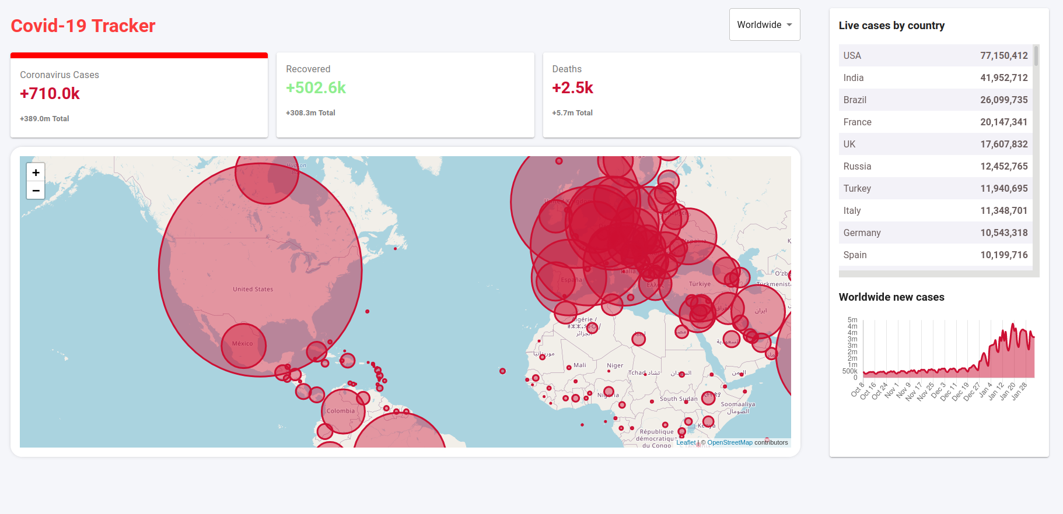Select the Germany table row
The image size is (1063, 514).
(x=935, y=233)
